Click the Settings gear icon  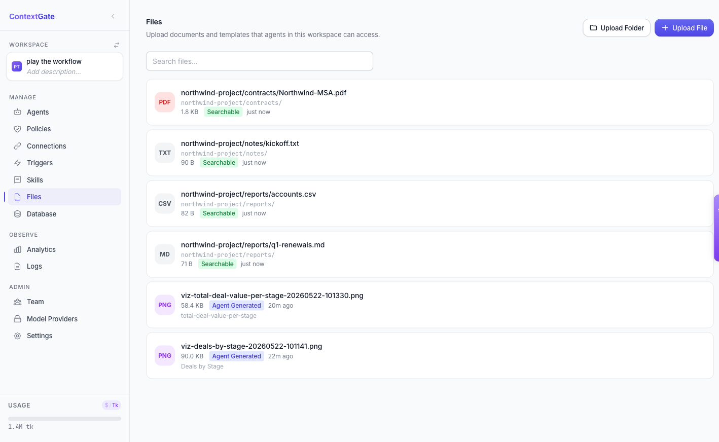tap(17, 336)
